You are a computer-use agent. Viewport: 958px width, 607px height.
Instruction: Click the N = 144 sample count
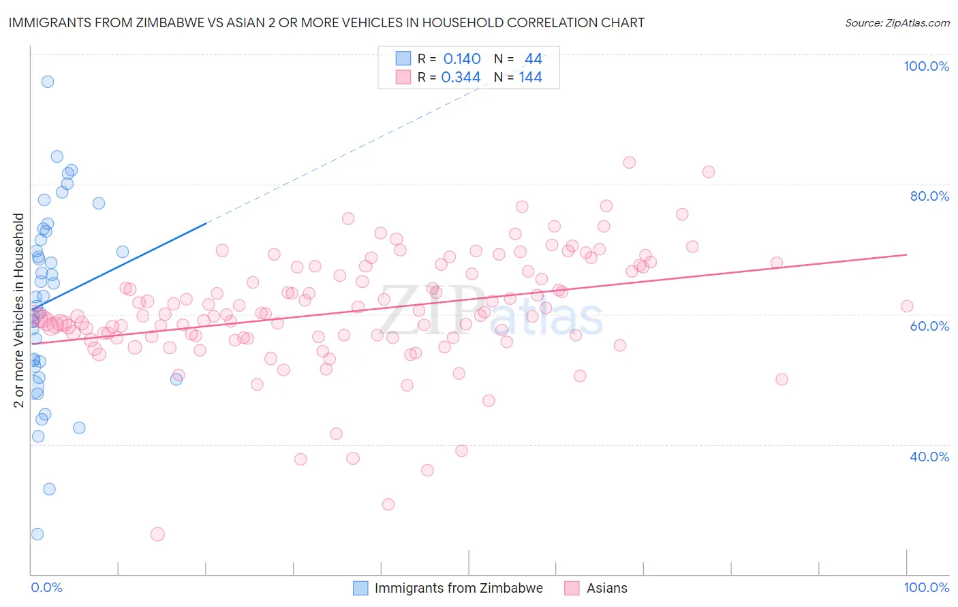tap(518, 77)
